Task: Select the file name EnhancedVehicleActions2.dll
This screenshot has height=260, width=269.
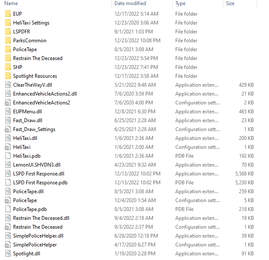Action: 45,94
